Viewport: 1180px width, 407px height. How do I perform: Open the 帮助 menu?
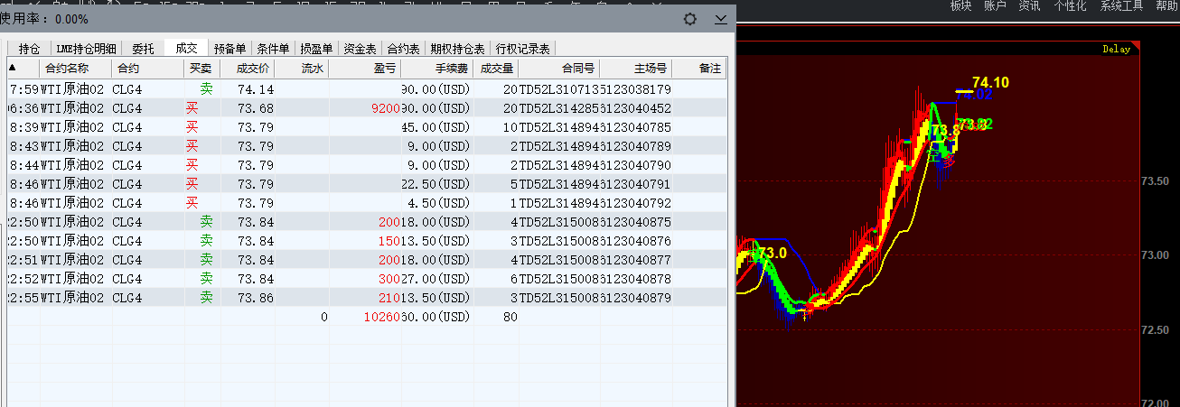[1166, 6]
